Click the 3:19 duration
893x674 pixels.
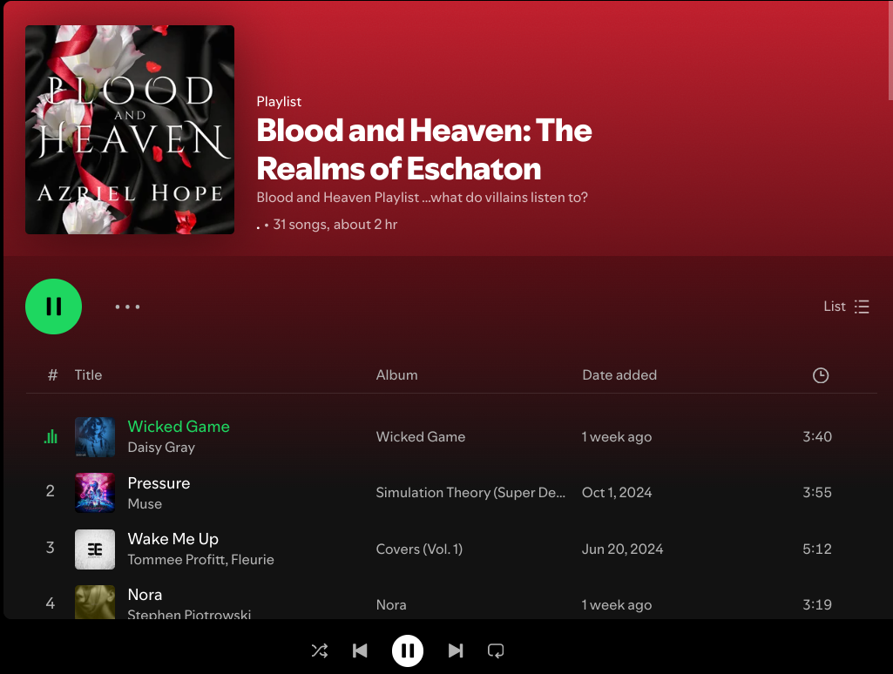click(x=817, y=604)
